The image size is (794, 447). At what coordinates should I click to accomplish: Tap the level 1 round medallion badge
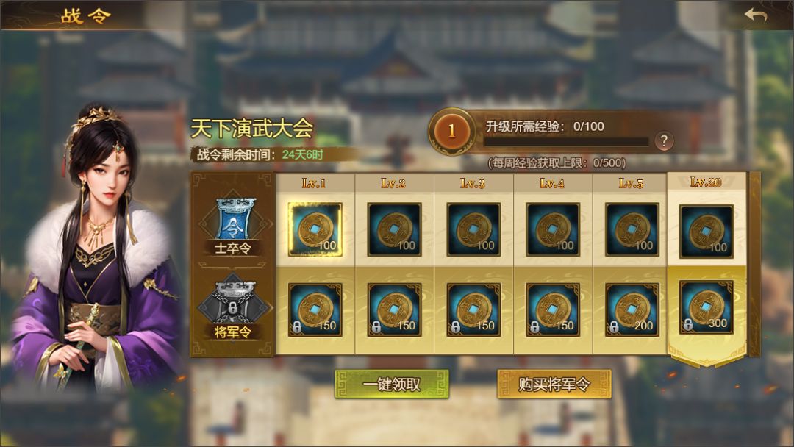(x=451, y=131)
